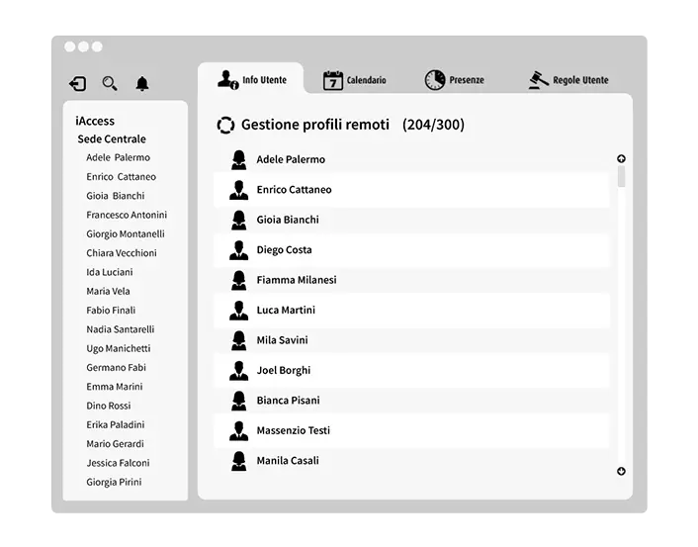
Task: Click the refresh circle icon beside Gestione profili remoti
Action: point(225,125)
